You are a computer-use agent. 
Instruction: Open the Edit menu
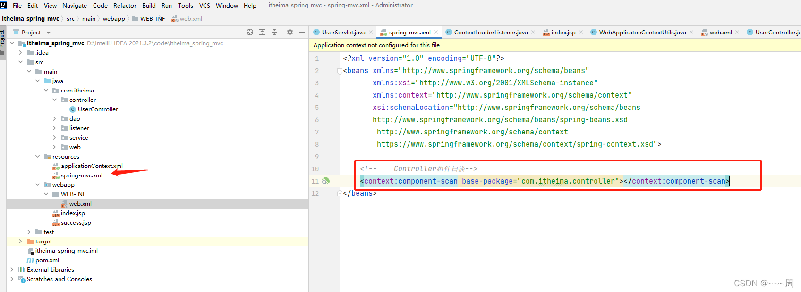click(33, 5)
